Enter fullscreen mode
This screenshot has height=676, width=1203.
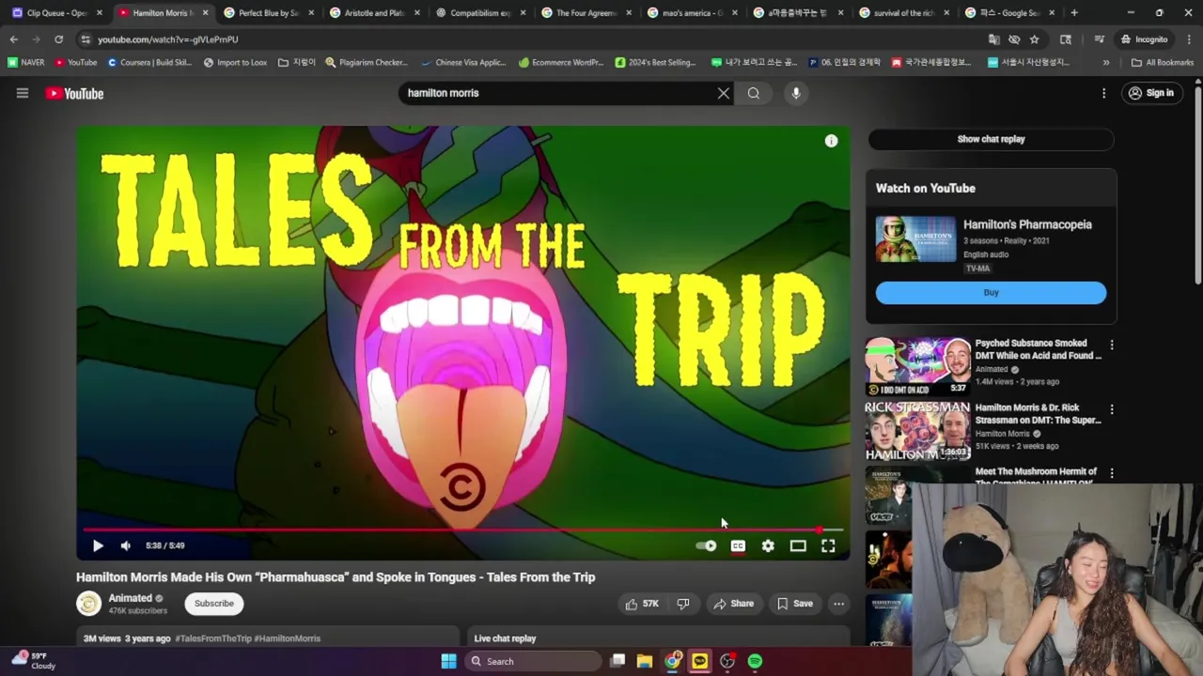[x=828, y=545]
